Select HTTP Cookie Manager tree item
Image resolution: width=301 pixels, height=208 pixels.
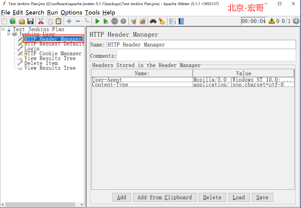(x=53, y=53)
